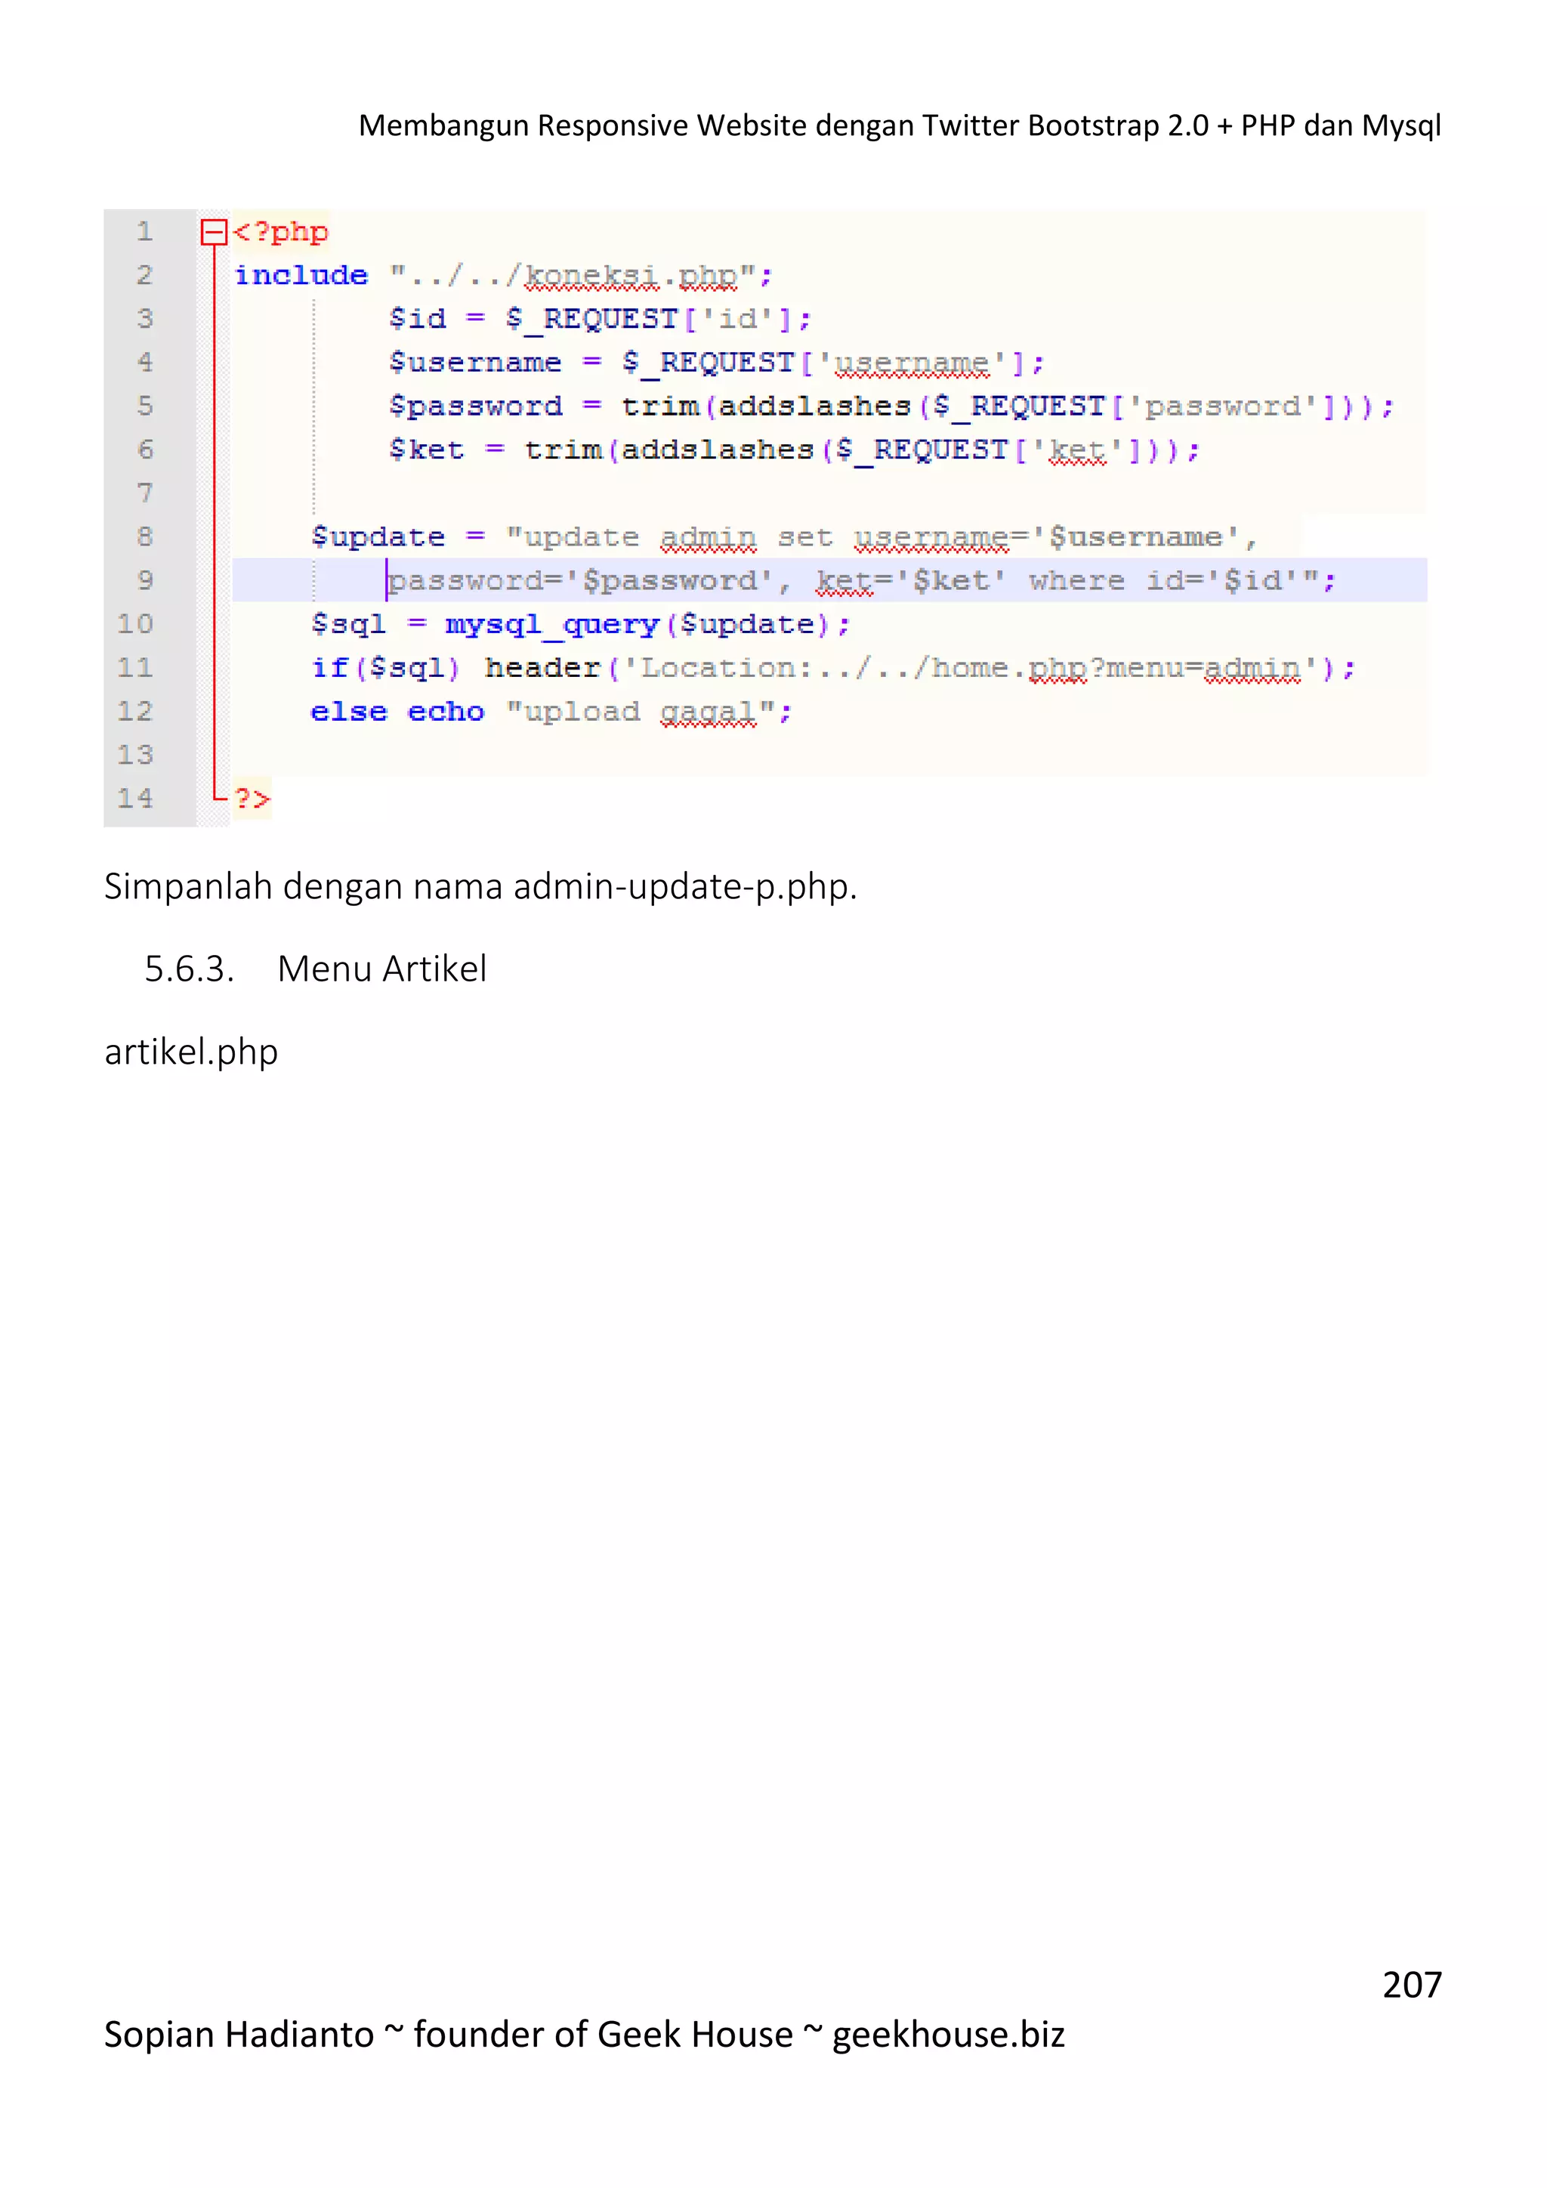This screenshot has width=1547, height=2188.
Task: Click line number 14 in gutter
Action: (x=135, y=798)
